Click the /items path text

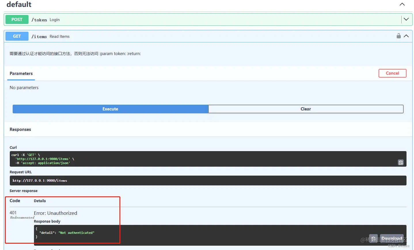click(39, 37)
